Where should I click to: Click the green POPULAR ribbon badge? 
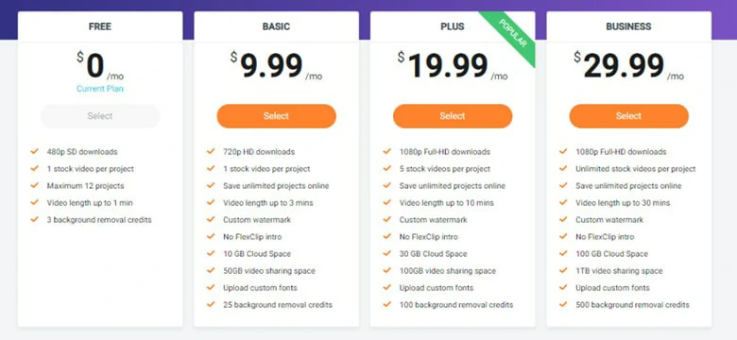click(512, 34)
